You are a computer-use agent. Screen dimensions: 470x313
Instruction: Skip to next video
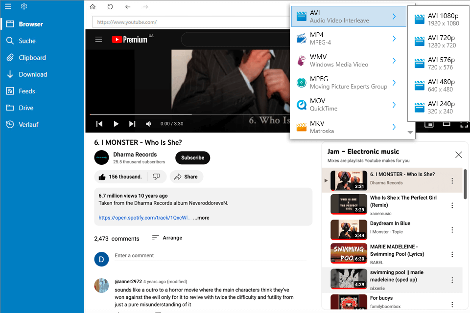132,124
